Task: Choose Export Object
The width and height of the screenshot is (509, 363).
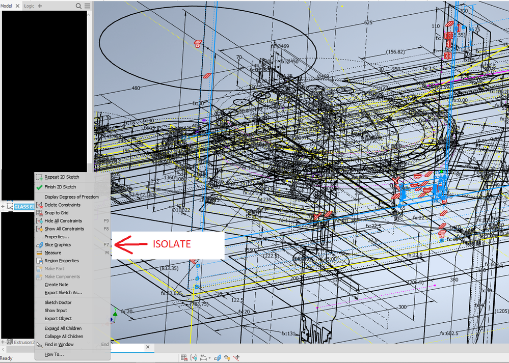Action: (x=72, y=319)
